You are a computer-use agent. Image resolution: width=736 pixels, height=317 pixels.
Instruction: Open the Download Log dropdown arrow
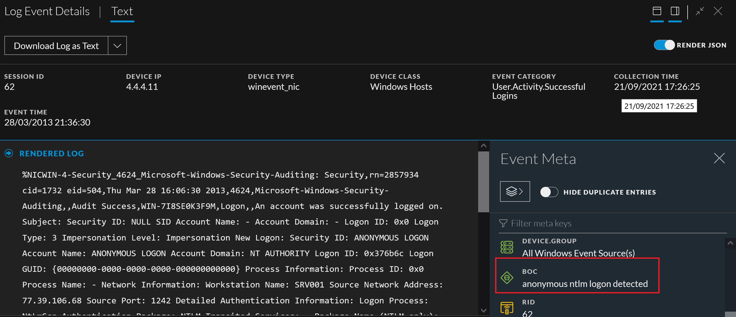click(x=117, y=45)
